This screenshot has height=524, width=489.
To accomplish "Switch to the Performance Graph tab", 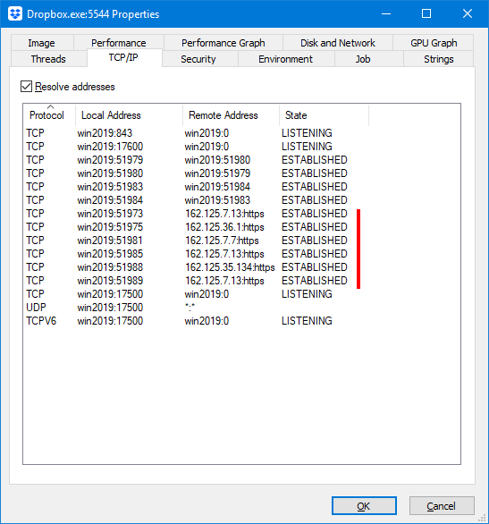I will pyautogui.click(x=223, y=43).
